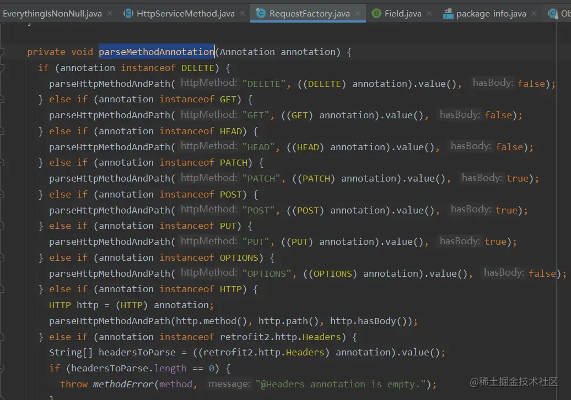Click the 'headersToParse' variable in the String[] declaration
This screenshot has width=571, height=400.
[x=137, y=352]
